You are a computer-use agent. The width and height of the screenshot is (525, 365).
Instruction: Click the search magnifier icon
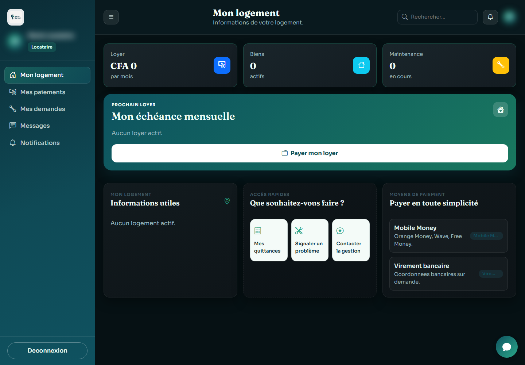(x=405, y=17)
